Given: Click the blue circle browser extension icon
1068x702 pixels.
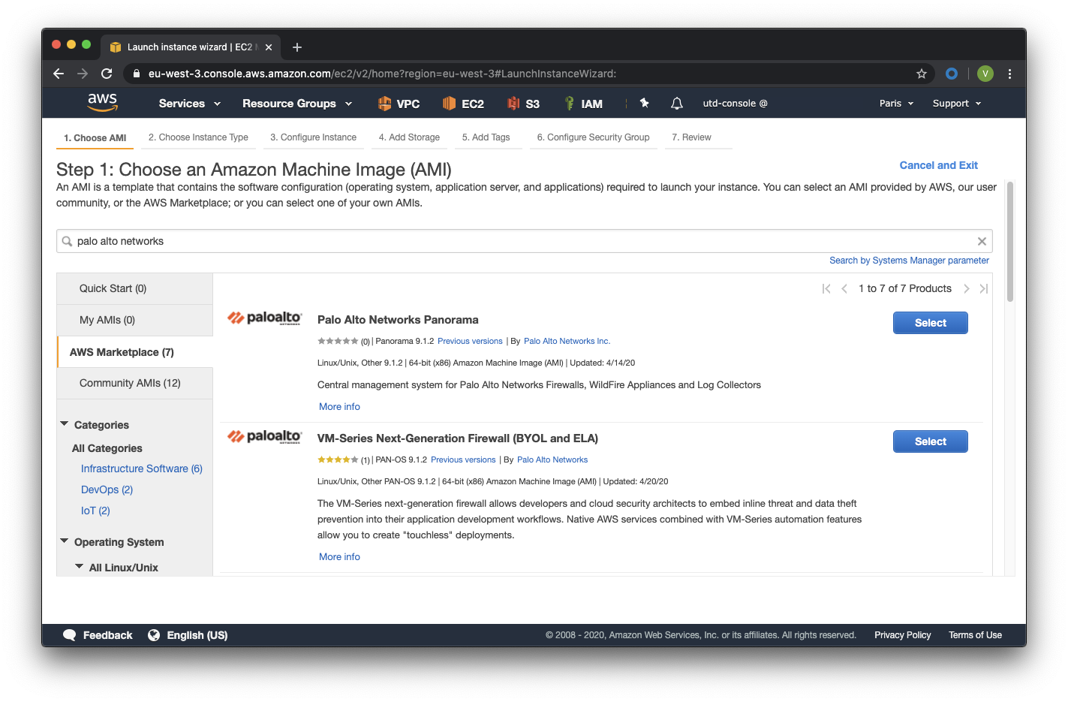Looking at the screenshot, I should [952, 74].
